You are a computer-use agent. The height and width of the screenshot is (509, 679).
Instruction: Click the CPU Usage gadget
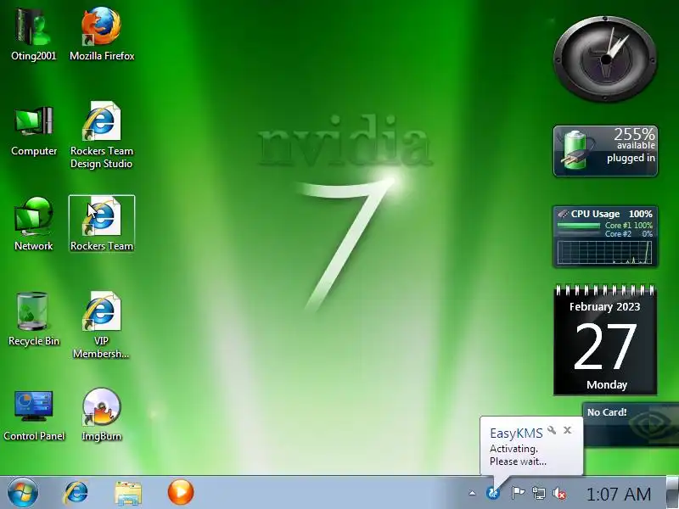point(605,237)
